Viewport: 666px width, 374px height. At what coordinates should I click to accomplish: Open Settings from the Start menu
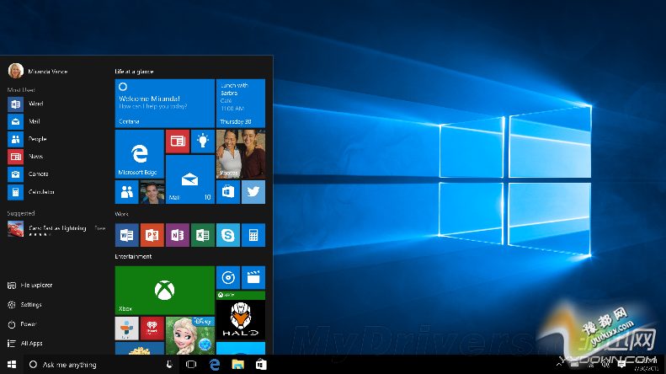[x=30, y=305]
